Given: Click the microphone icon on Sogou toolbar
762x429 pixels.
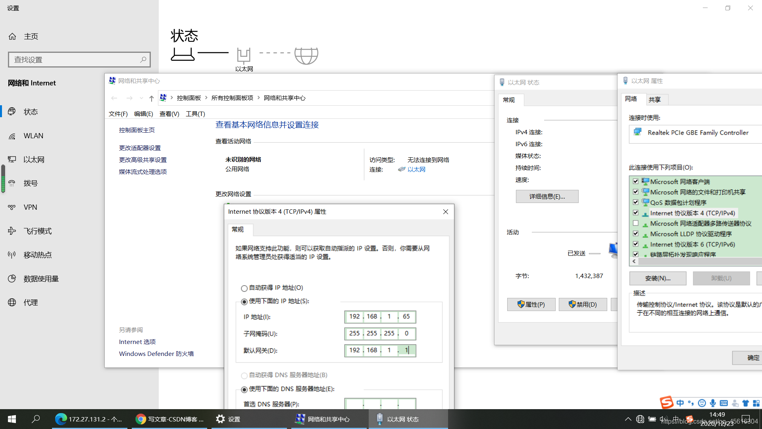Looking at the screenshot, I should [x=713, y=403].
